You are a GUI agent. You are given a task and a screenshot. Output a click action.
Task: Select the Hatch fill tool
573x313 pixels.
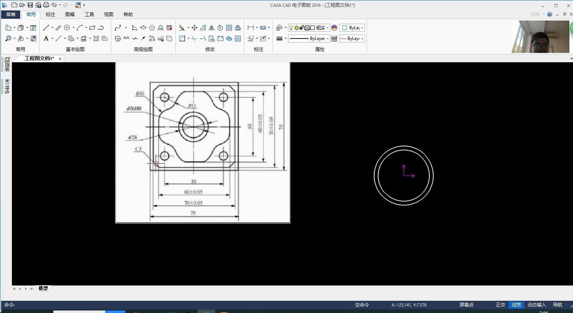click(x=96, y=39)
